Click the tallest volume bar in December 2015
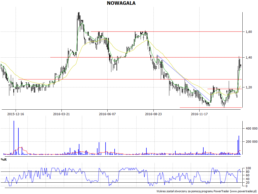 (x=14, y=138)
